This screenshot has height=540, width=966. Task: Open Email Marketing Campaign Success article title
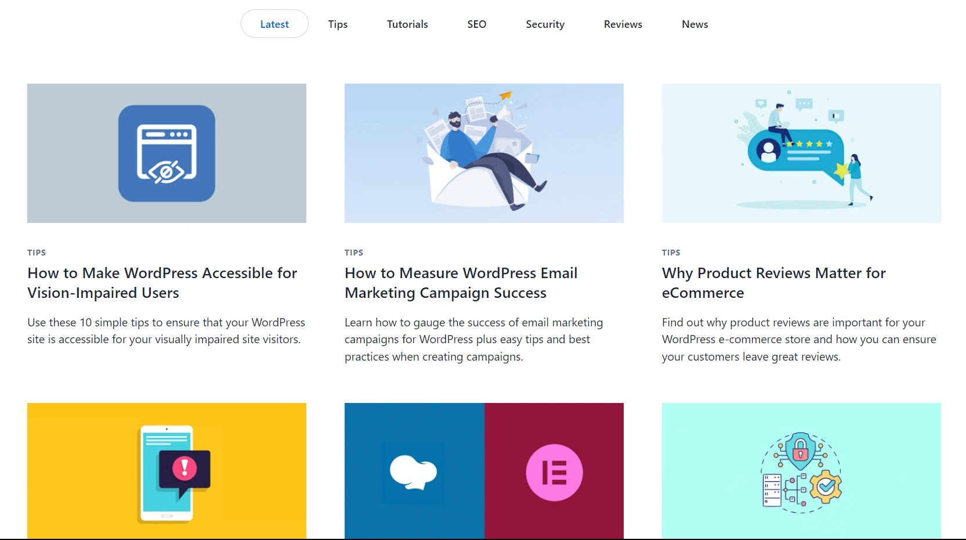[x=461, y=283]
